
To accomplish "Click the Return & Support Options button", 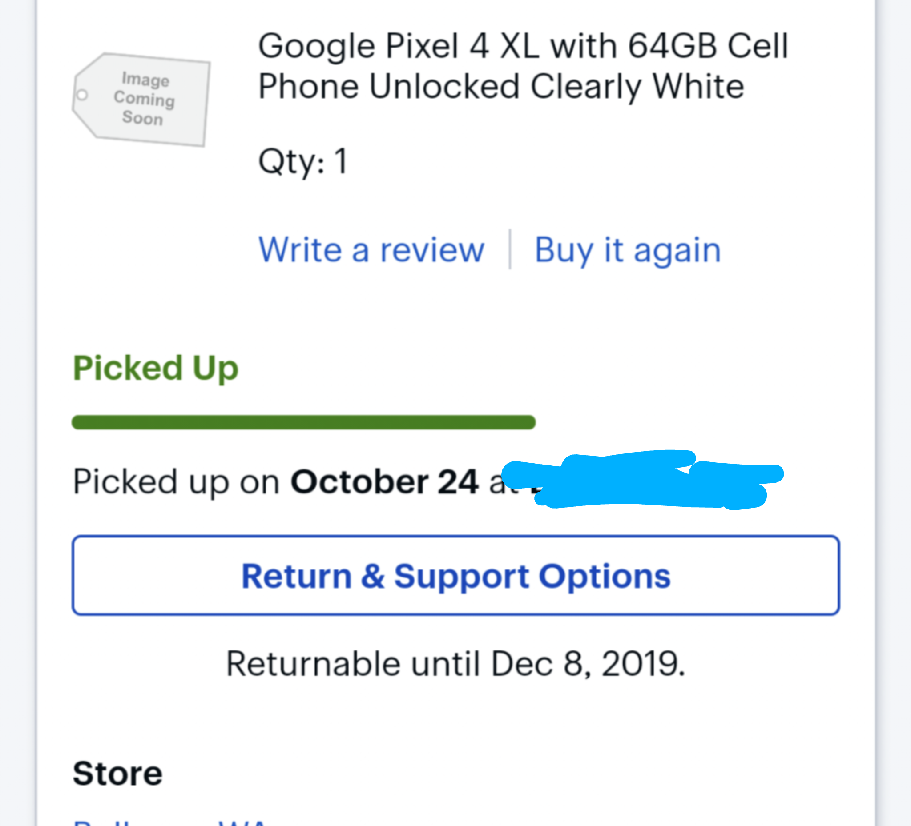I will point(455,575).
